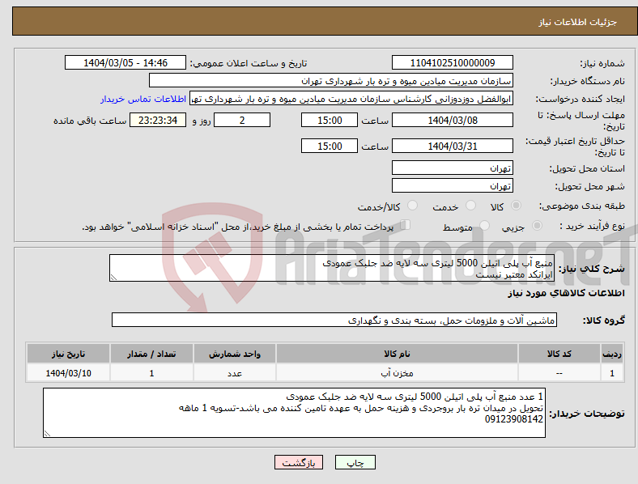Click the price validity date 1404/03/31
The width and height of the screenshot is (638, 484).
click(x=452, y=146)
